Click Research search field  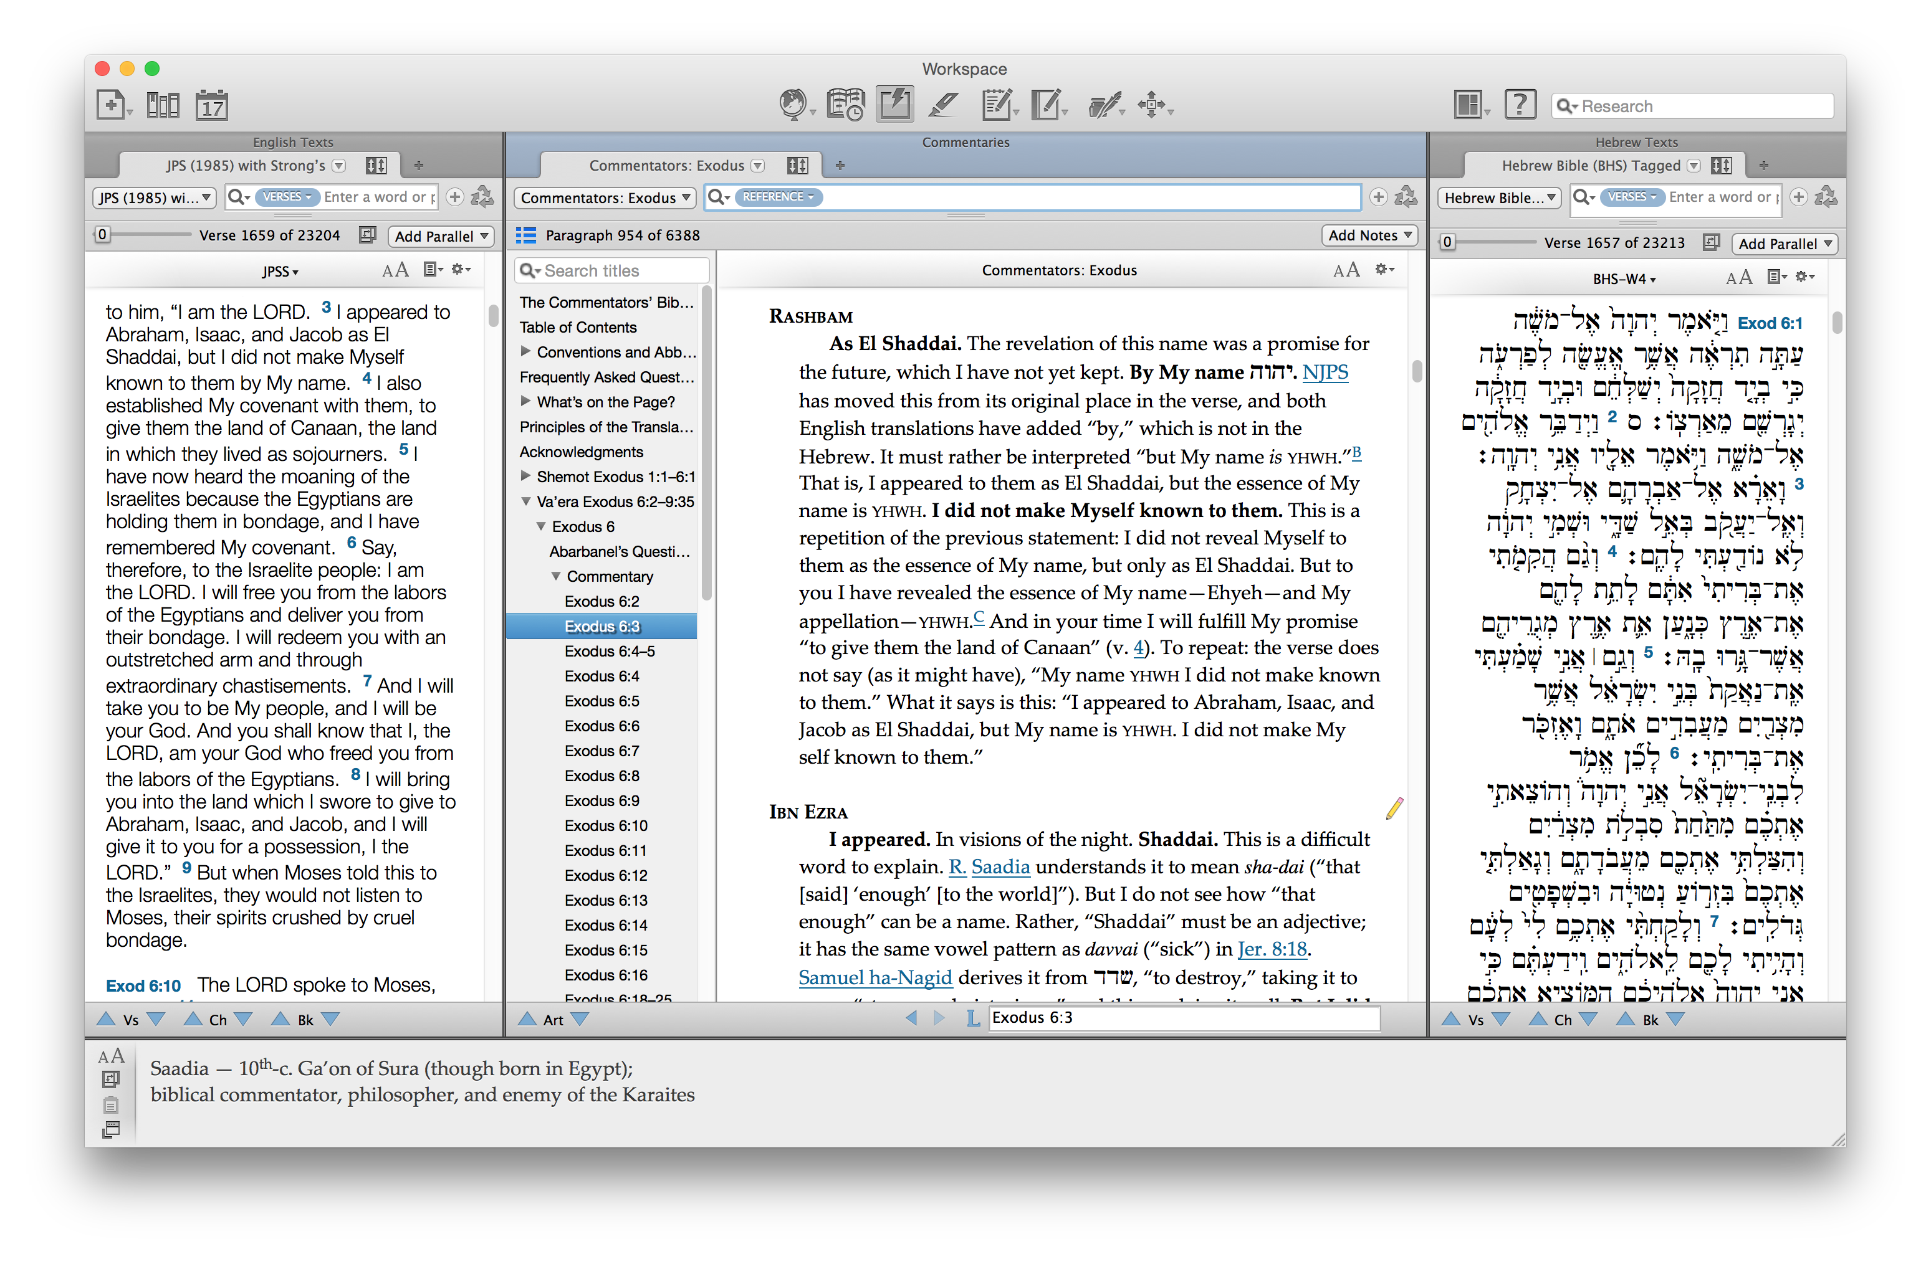[x=1694, y=107]
